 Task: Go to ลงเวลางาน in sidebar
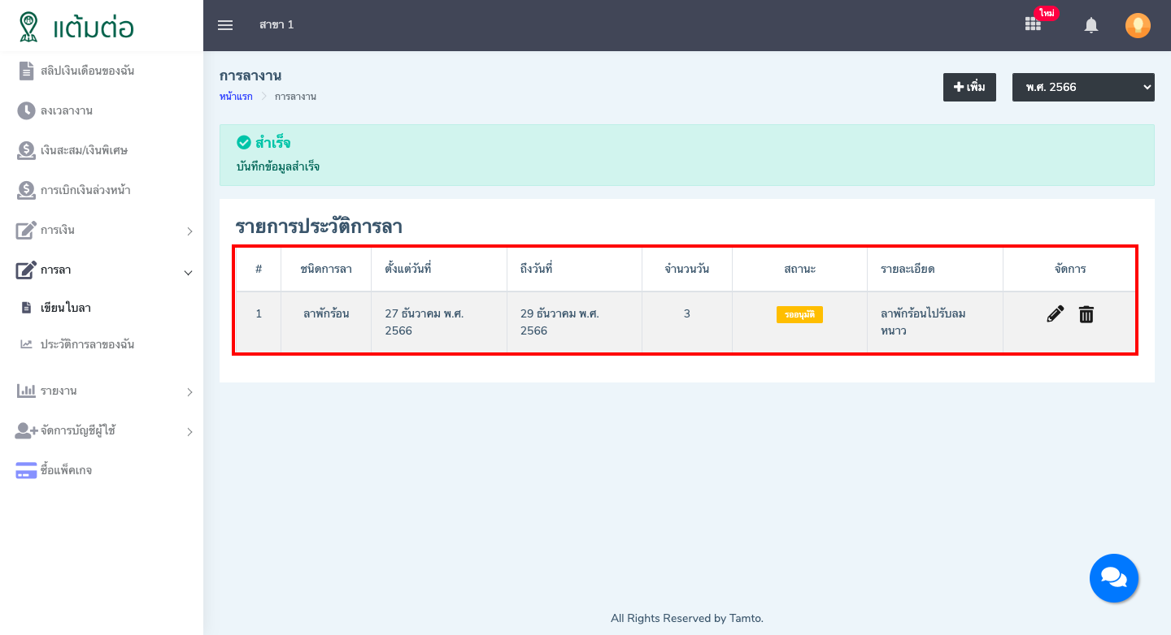point(67,110)
